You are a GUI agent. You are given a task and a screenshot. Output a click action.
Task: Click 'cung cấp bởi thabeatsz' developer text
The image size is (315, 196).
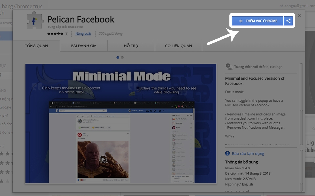point(65,27)
